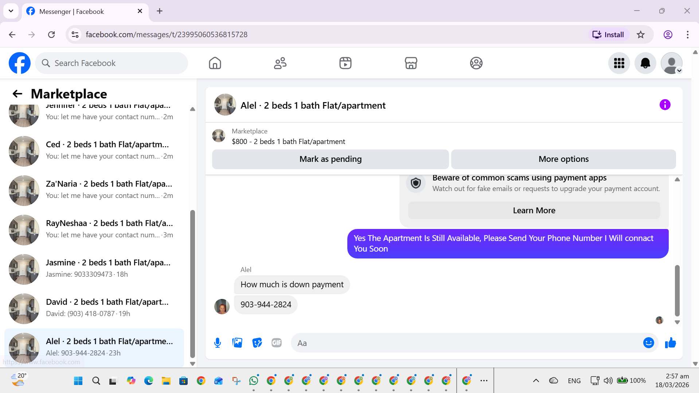Send a thumbs-up like
The height and width of the screenshot is (393, 699).
(x=671, y=343)
